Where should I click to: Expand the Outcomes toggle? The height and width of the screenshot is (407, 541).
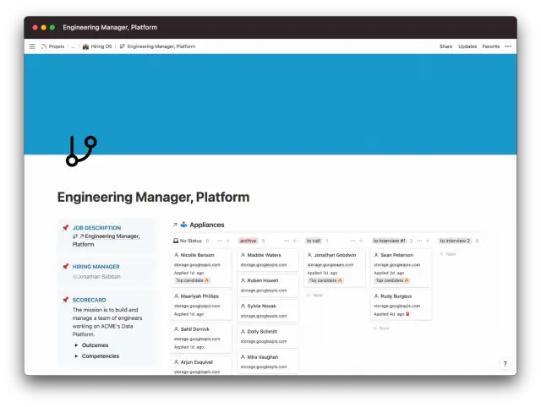(x=76, y=345)
